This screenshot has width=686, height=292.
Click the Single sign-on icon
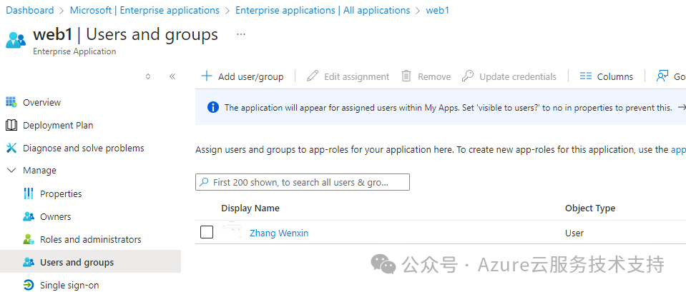29,285
